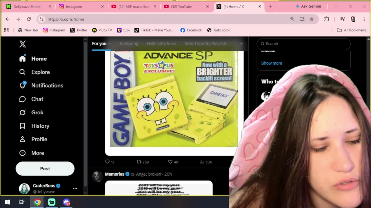Add a new timeline tab with plus
371x208 pixels.
pyautogui.click(x=241, y=44)
